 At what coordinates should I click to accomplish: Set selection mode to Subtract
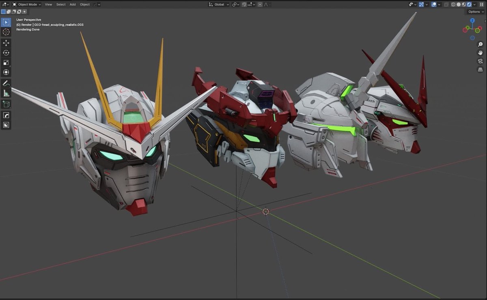14,12
